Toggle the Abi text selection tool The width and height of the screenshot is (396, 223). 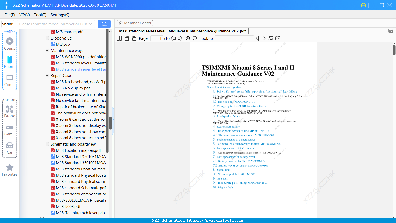[x=271, y=38]
